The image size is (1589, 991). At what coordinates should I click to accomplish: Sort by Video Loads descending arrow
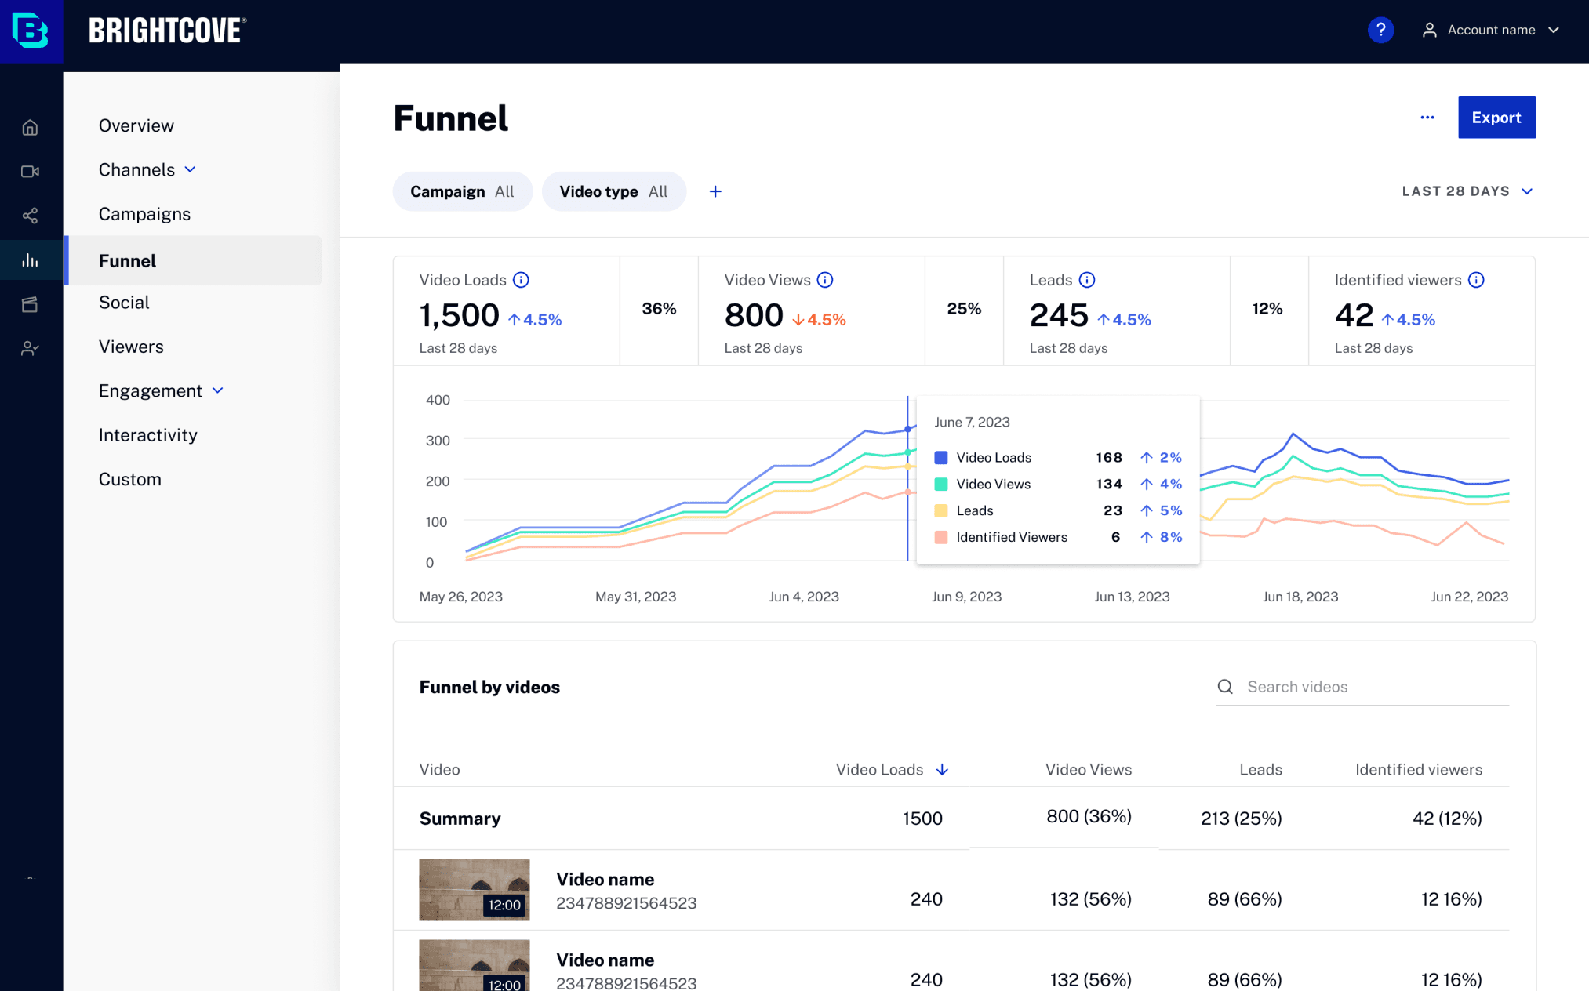943,770
